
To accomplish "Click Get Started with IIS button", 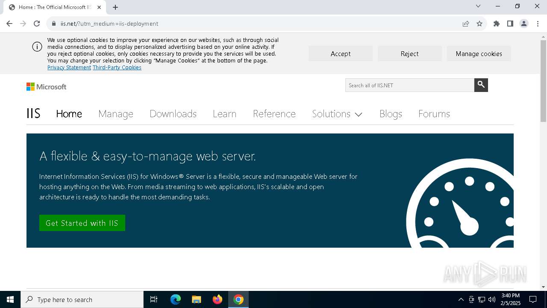I will tap(82, 223).
